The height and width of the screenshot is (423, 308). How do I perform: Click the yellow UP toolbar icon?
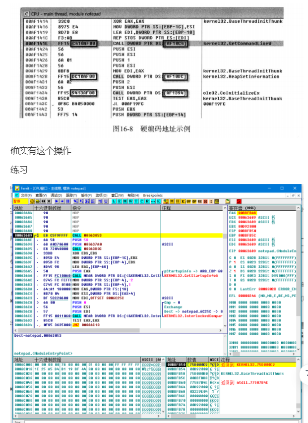coord(189,201)
